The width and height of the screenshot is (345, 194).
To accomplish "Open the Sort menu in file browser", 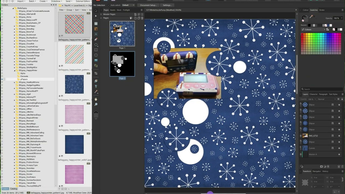I will 78,10.
